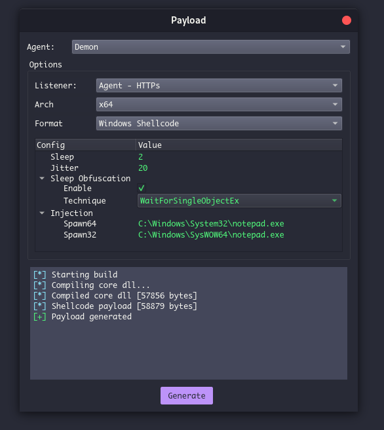Open the Listener dropdown
This screenshot has height=430, width=384.
click(219, 86)
